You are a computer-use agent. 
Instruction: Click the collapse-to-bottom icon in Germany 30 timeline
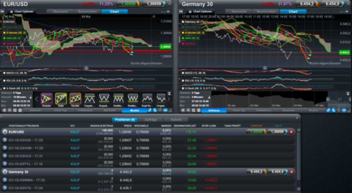pyautogui.click(x=348, y=93)
